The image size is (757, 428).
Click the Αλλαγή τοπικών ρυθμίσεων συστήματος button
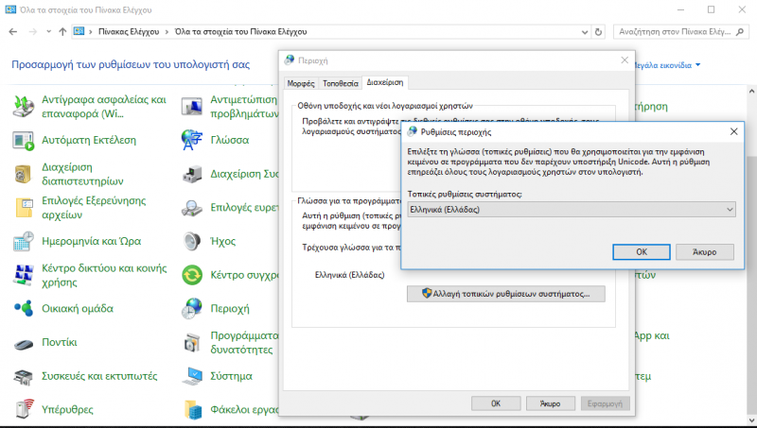point(504,294)
